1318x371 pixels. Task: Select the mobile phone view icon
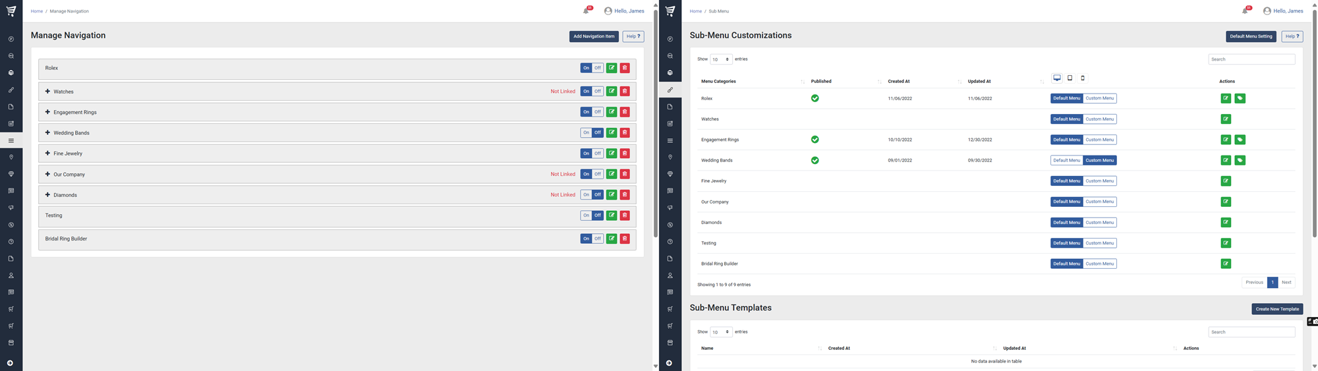(1083, 78)
